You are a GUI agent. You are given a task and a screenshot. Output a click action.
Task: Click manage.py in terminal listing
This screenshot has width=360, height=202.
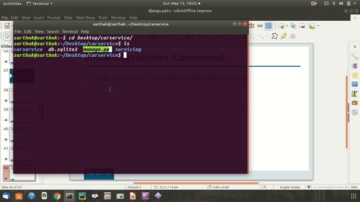point(96,49)
